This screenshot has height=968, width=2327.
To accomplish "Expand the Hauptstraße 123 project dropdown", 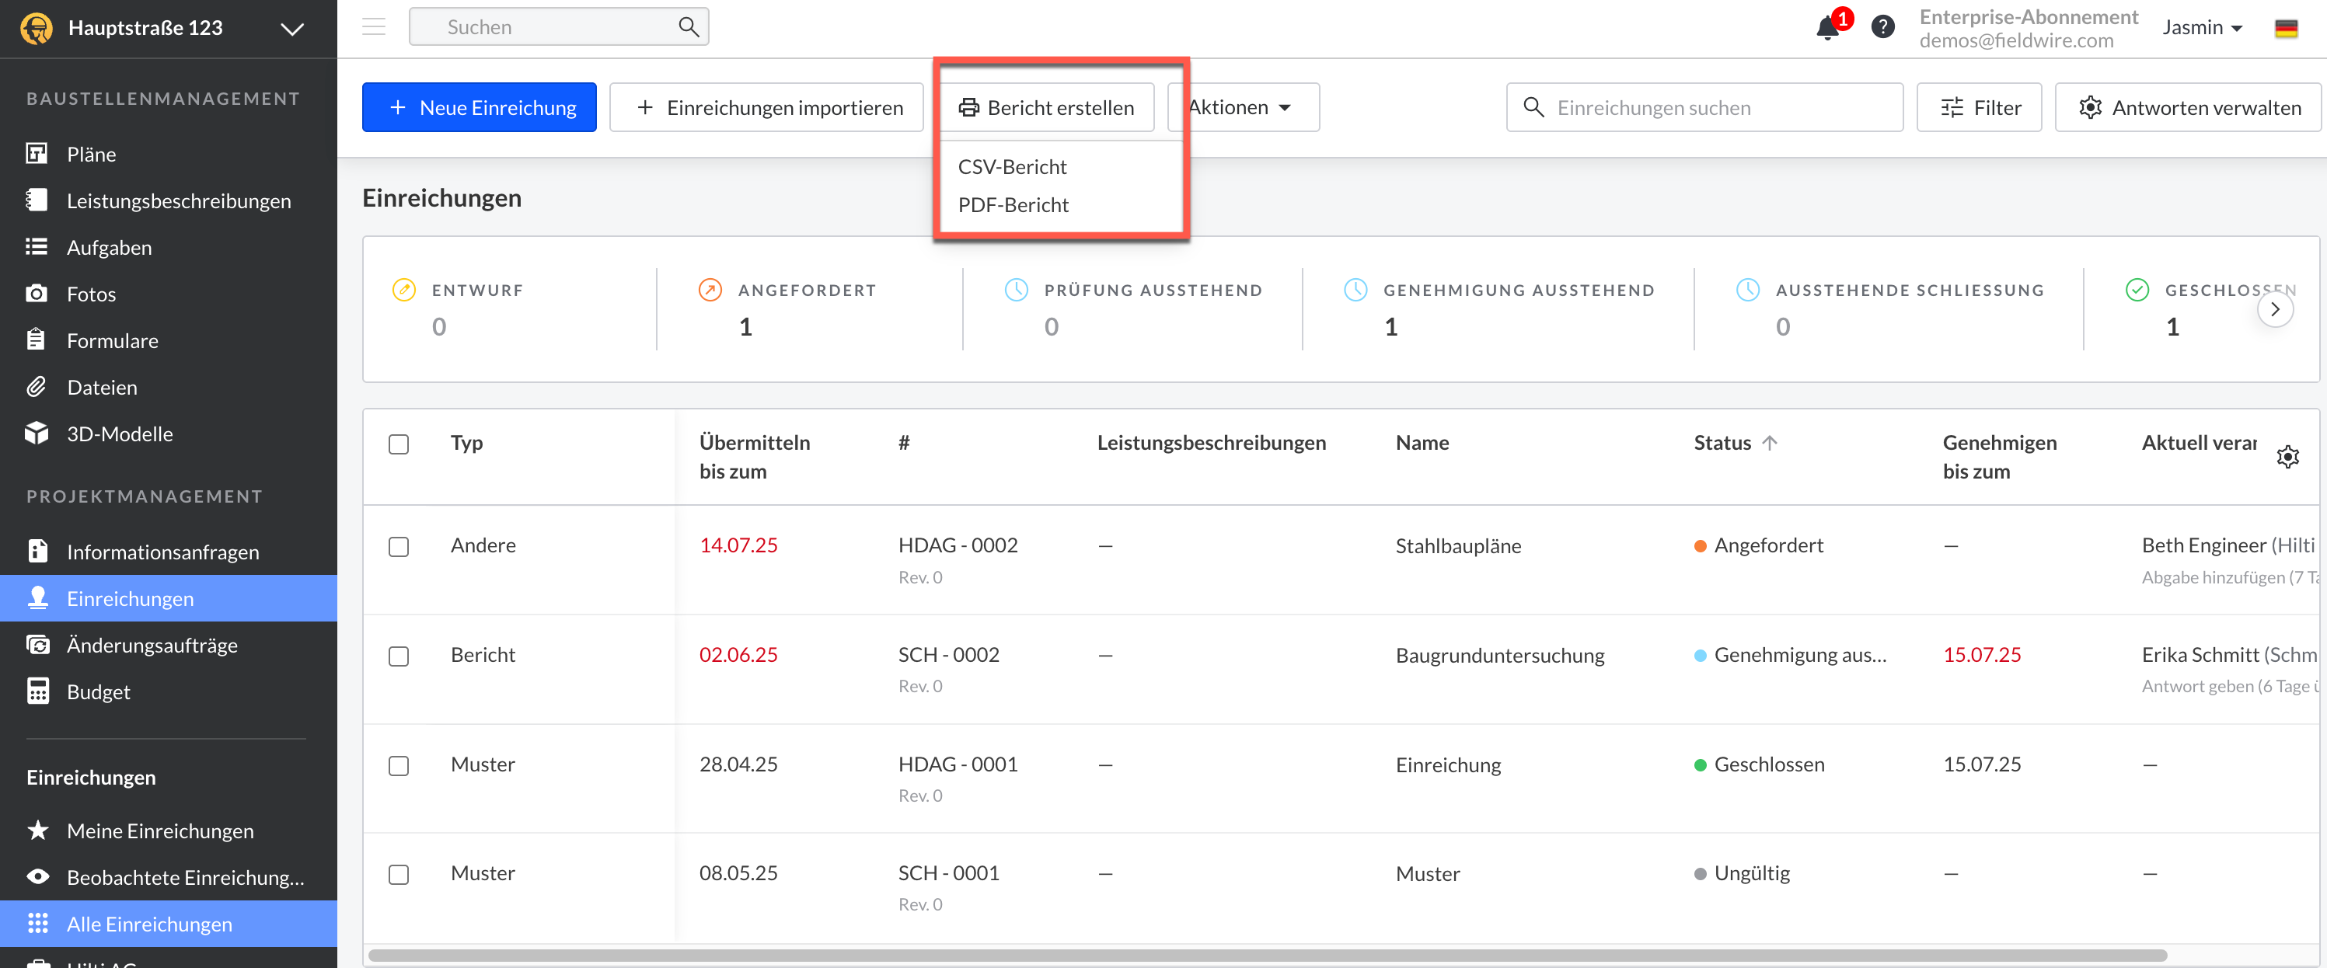I will coord(291,29).
